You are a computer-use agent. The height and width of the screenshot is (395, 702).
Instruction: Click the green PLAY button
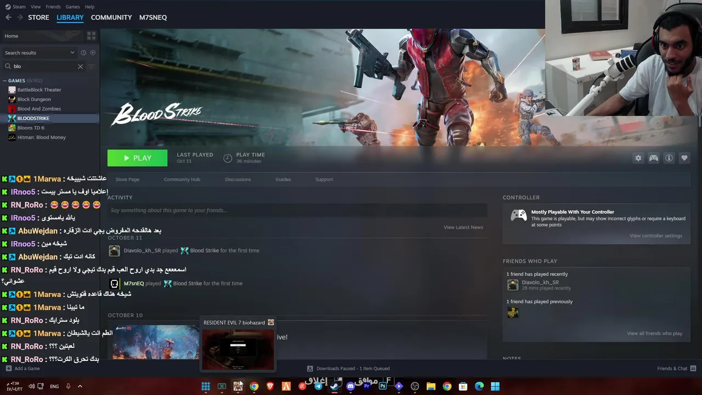pyautogui.click(x=137, y=158)
